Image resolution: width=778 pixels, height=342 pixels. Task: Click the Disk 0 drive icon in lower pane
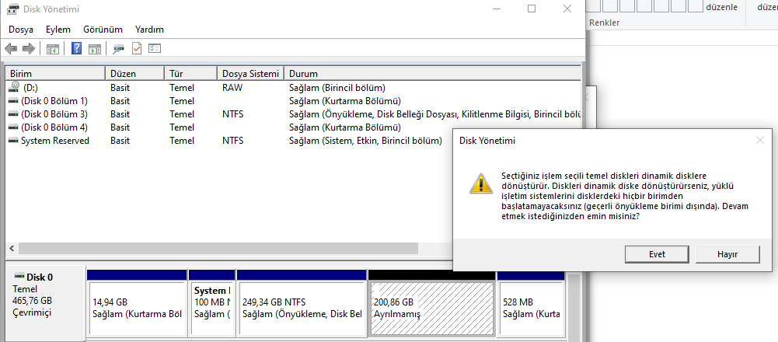click(x=19, y=277)
